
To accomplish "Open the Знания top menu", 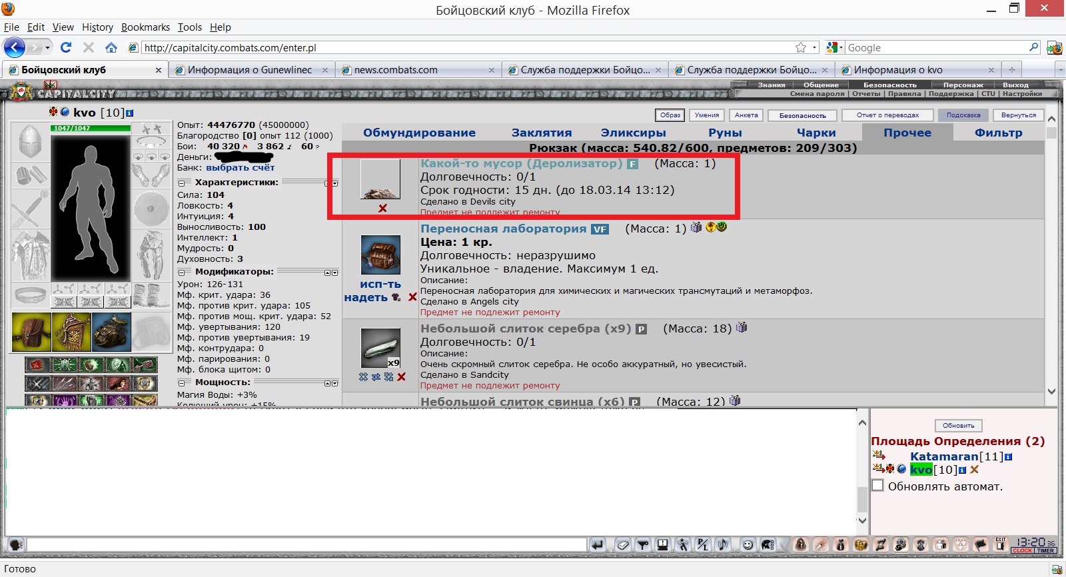I will point(772,85).
